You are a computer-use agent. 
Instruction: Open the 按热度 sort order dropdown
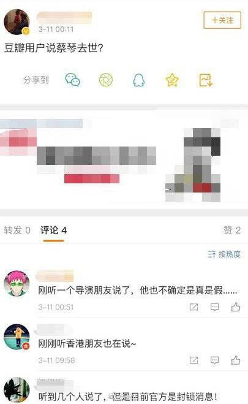(224, 254)
